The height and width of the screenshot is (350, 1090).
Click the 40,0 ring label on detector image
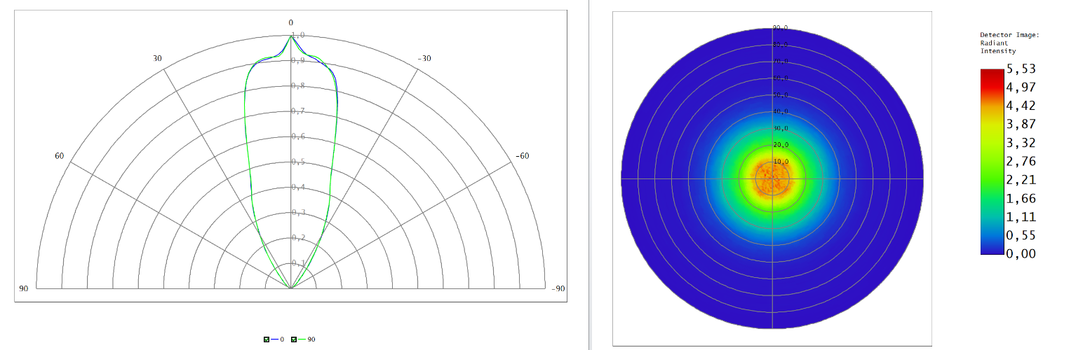click(x=780, y=111)
